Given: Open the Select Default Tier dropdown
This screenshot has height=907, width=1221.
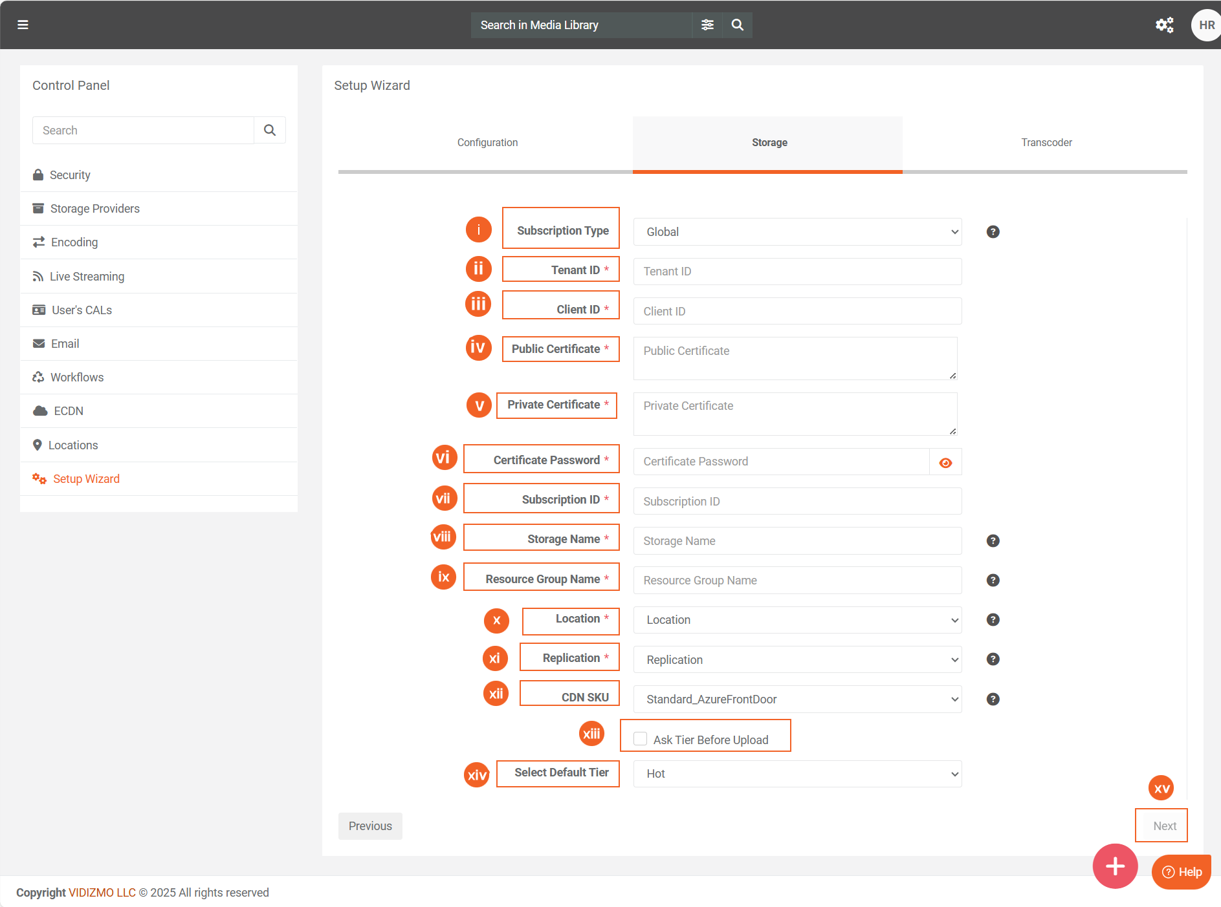Looking at the screenshot, I should 797,773.
